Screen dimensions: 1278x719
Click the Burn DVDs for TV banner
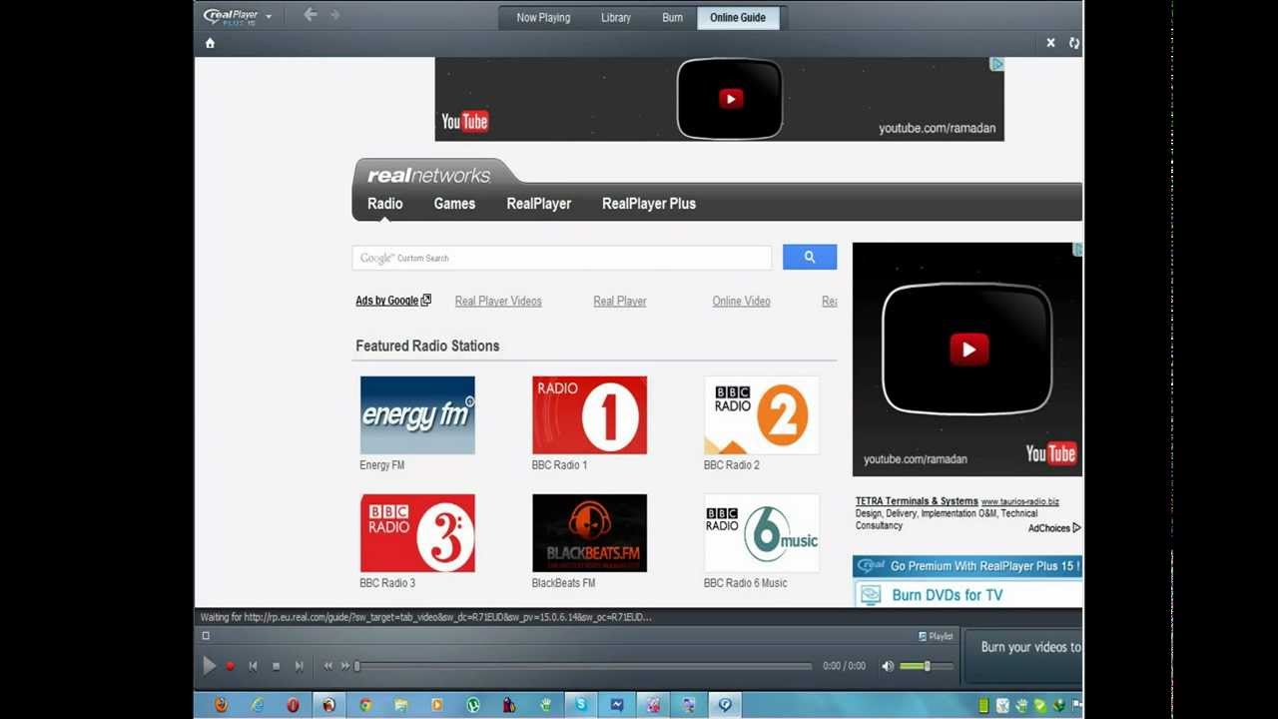(x=967, y=595)
